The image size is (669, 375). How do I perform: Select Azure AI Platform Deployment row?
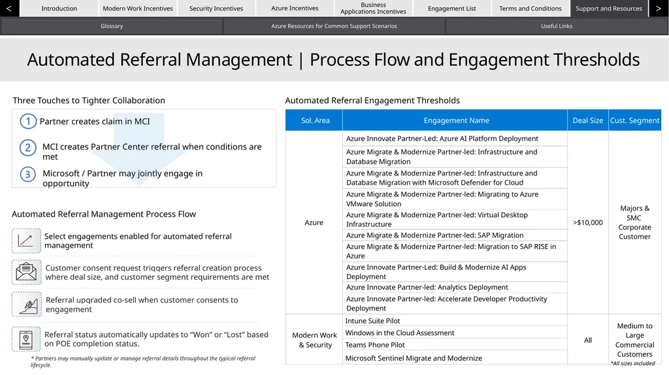tap(455, 138)
